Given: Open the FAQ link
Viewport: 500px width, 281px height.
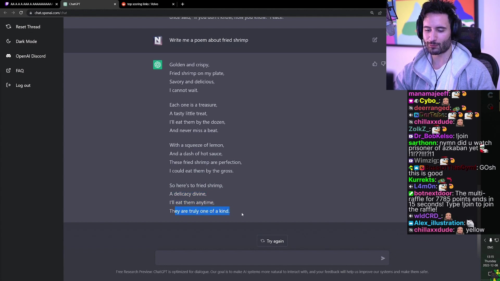Looking at the screenshot, I should click(x=20, y=71).
